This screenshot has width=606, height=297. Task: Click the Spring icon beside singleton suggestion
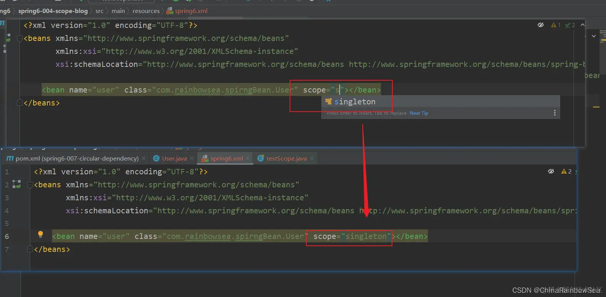[x=328, y=101]
